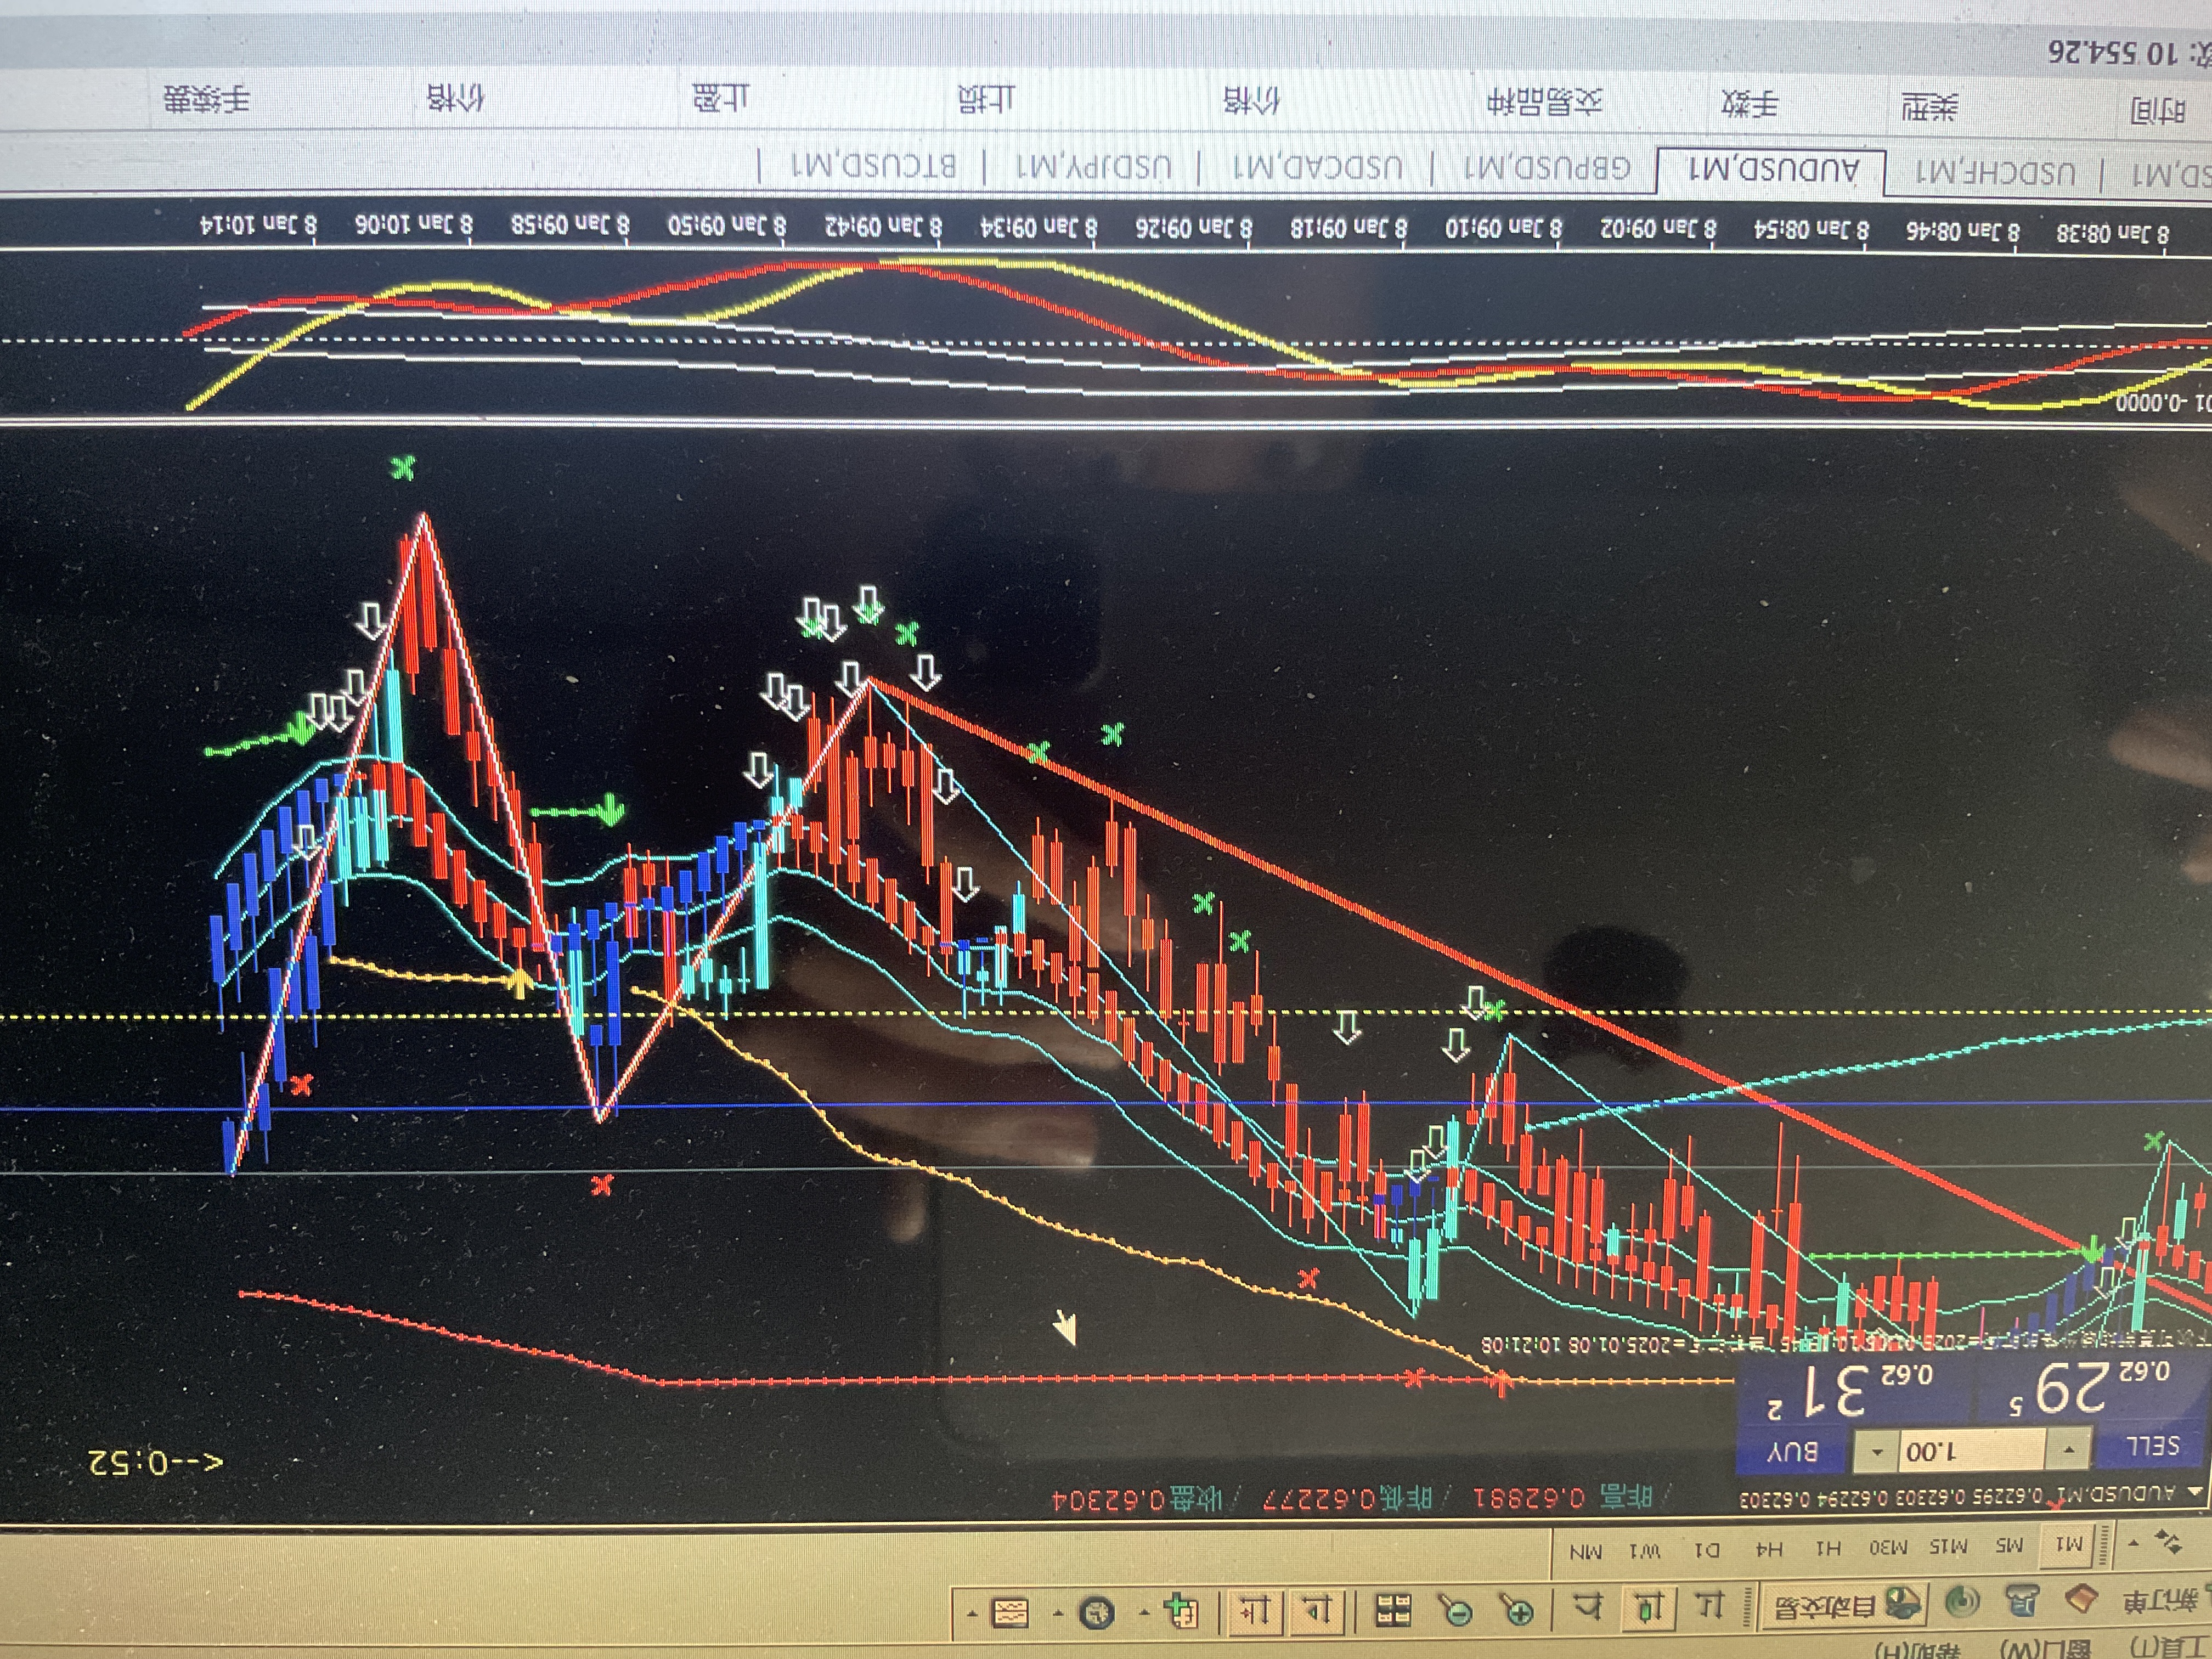Expand the templates icon dropdown arrow
2212x1659 pixels.
[x=972, y=1613]
